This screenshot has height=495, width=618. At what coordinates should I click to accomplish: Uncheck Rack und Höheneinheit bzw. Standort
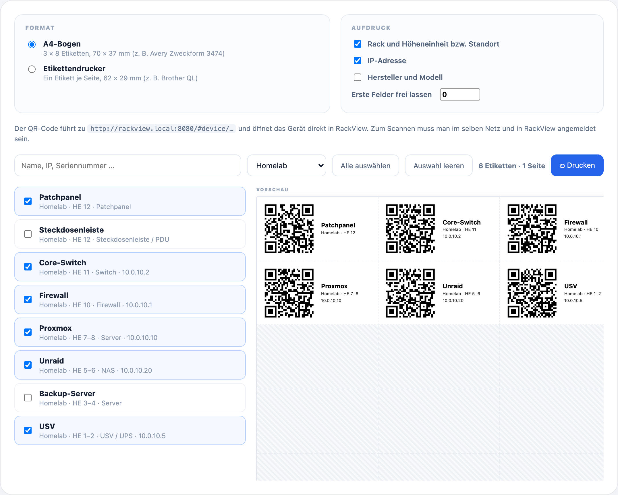pos(358,44)
